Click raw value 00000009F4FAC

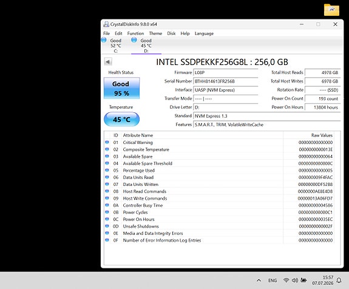click(316, 177)
